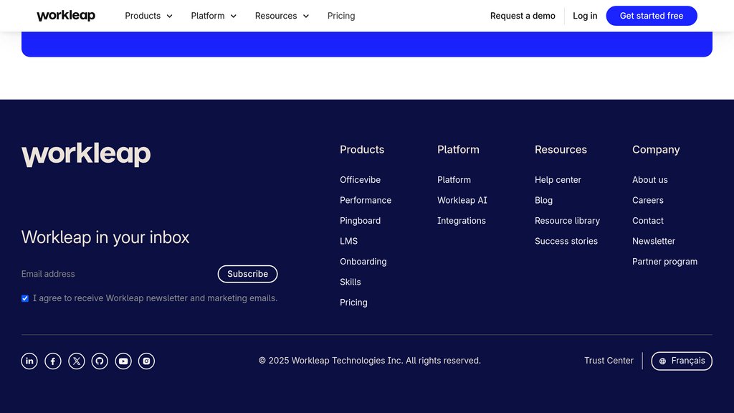Viewport: 734px width, 413px height.
Task: Click the large Workleap footer logo
Action: 86,155
